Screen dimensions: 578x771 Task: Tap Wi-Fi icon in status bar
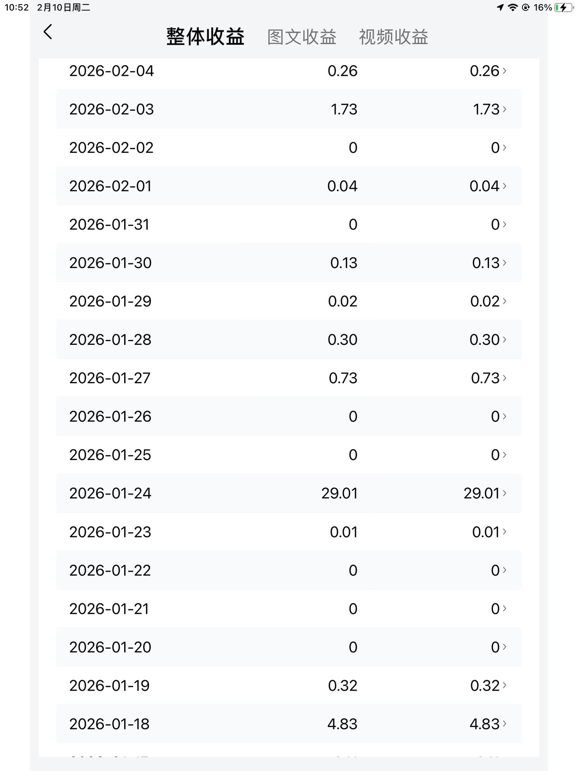coord(513,7)
